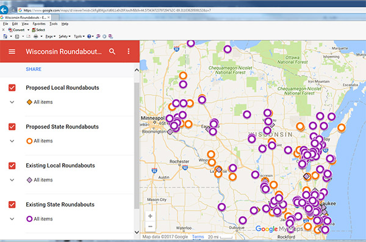Image resolution: width=366 pixels, height=242 pixels.
Task: Expand the Existing State Roundabouts chevron
Action: coord(12,219)
